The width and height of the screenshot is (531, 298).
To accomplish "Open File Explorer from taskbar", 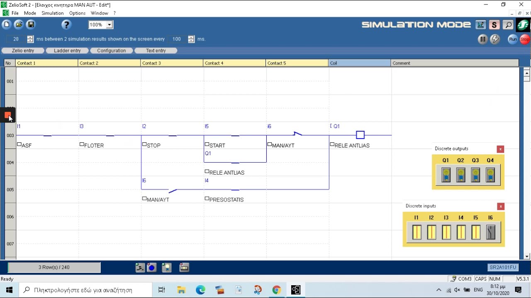I will [181, 290].
